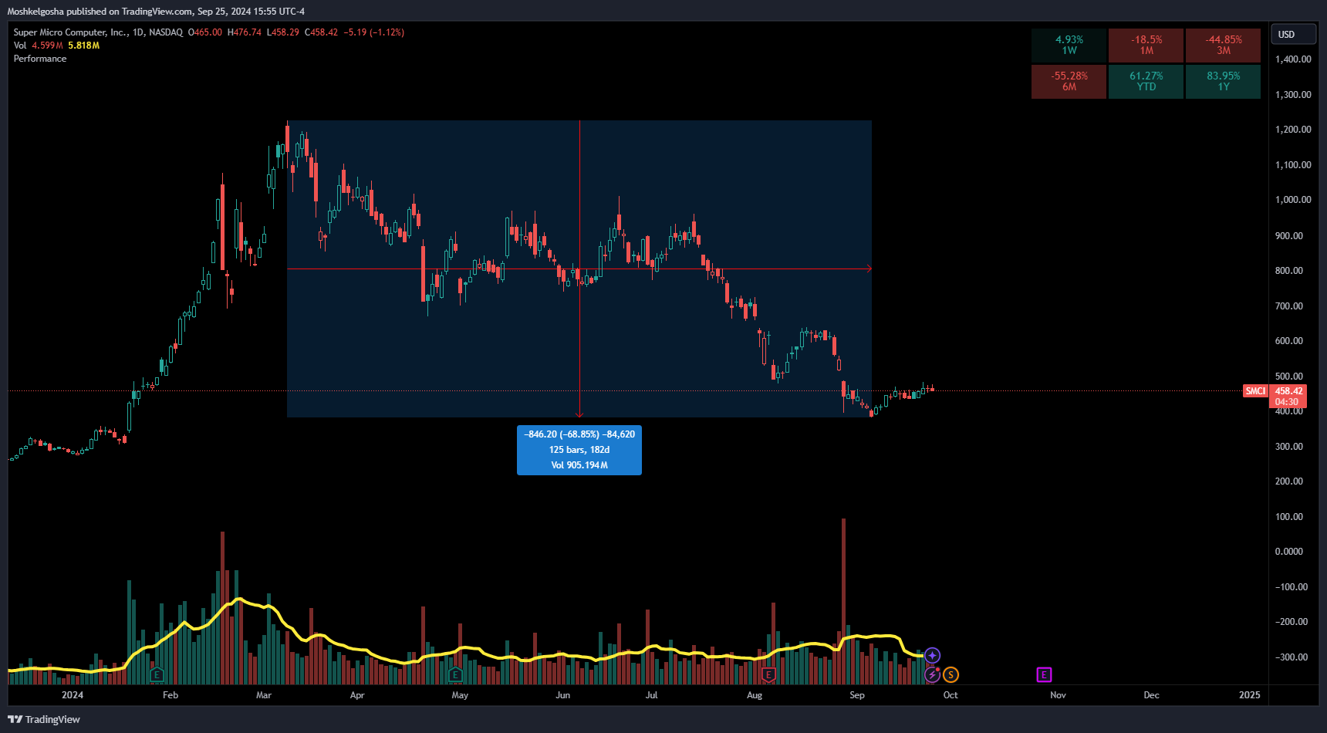
Task: Open the lightning bolt latest news icon
Action: (932, 675)
